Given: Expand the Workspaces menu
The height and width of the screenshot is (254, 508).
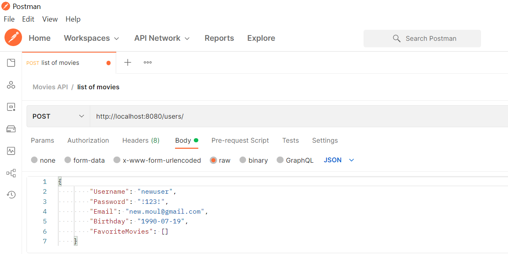Looking at the screenshot, I should (91, 38).
